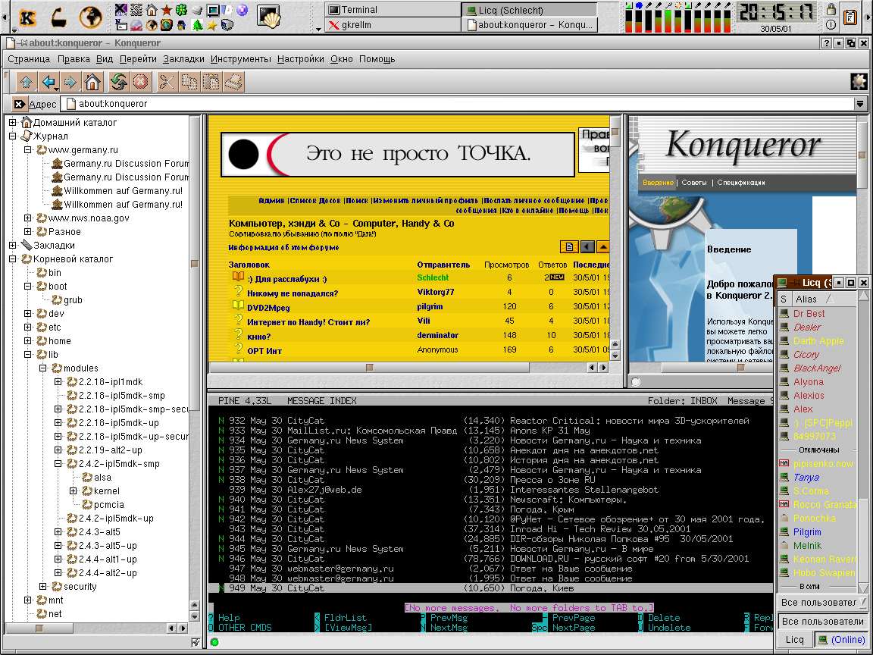Open the Licq group dropdown above the button row

point(824,602)
